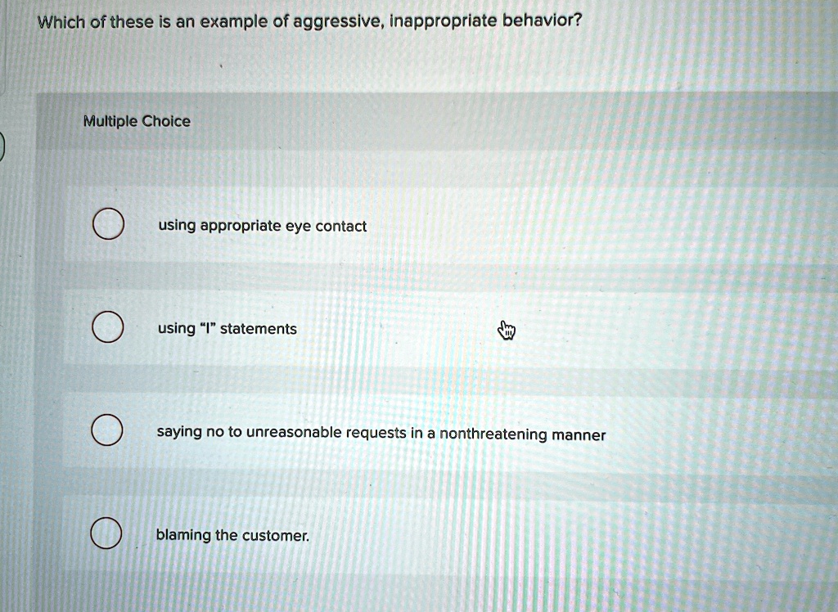Pick the radio button for blaming the customer
Viewport: 838px width, 612px height.
[107, 536]
